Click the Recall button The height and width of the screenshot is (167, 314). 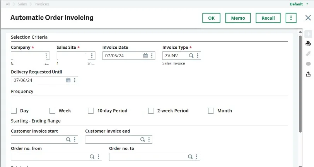pos(268,18)
